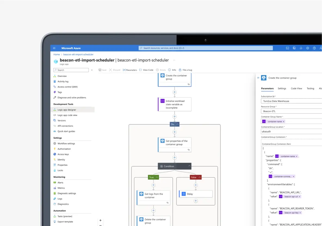Click the zoom in plus icon on canvas
322x226 pixels.
coord(100,220)
